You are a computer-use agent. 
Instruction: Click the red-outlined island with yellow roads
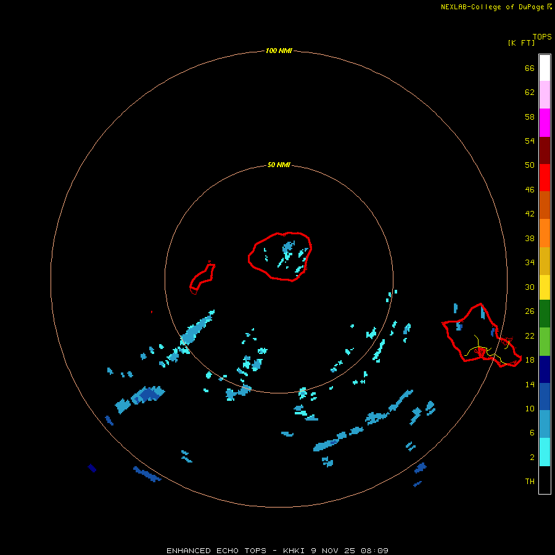coord(482,335)
